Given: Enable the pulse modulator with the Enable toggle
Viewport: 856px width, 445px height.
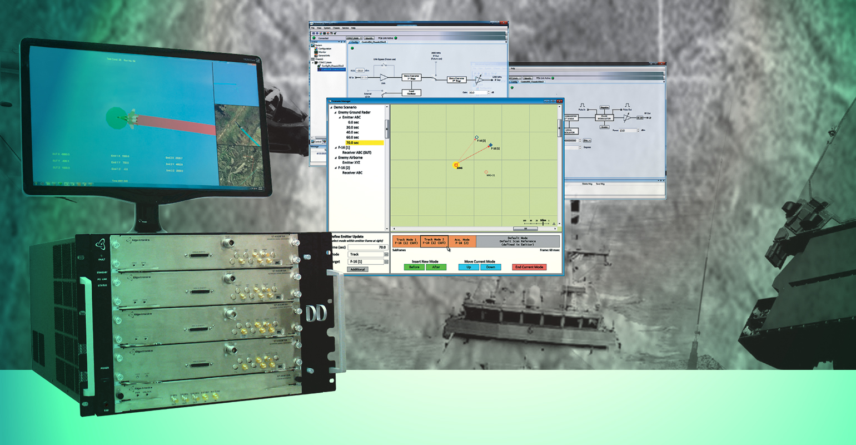Looking at the screenshot, I should pyautogui.click(x=605, y=127).
